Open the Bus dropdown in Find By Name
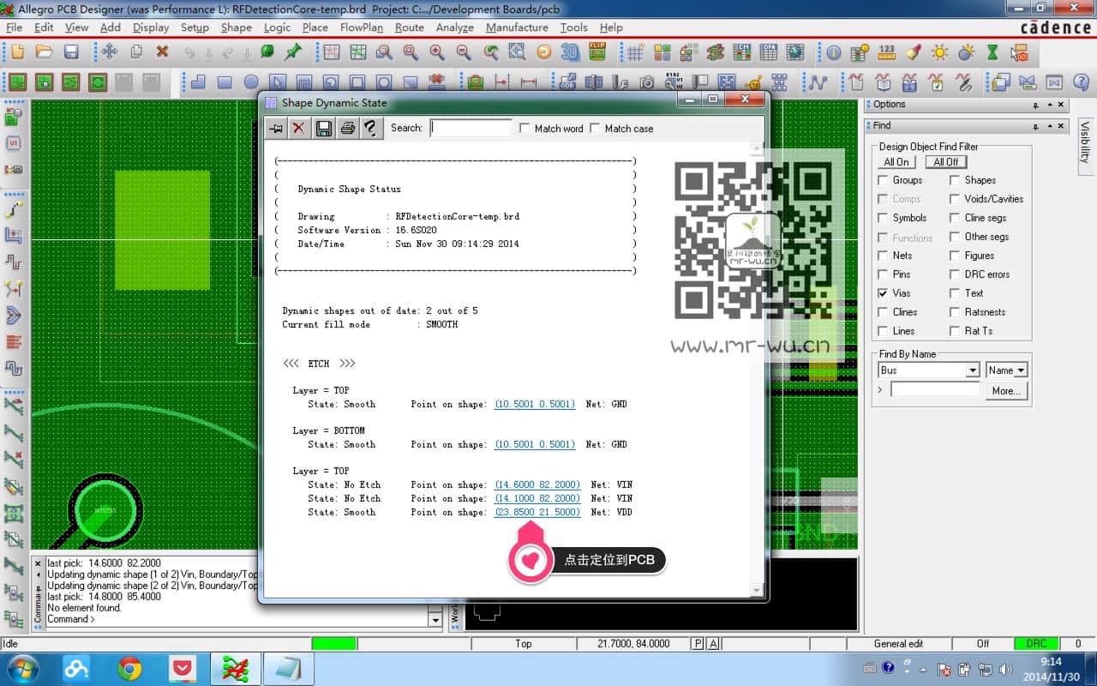 coord(972,370)
